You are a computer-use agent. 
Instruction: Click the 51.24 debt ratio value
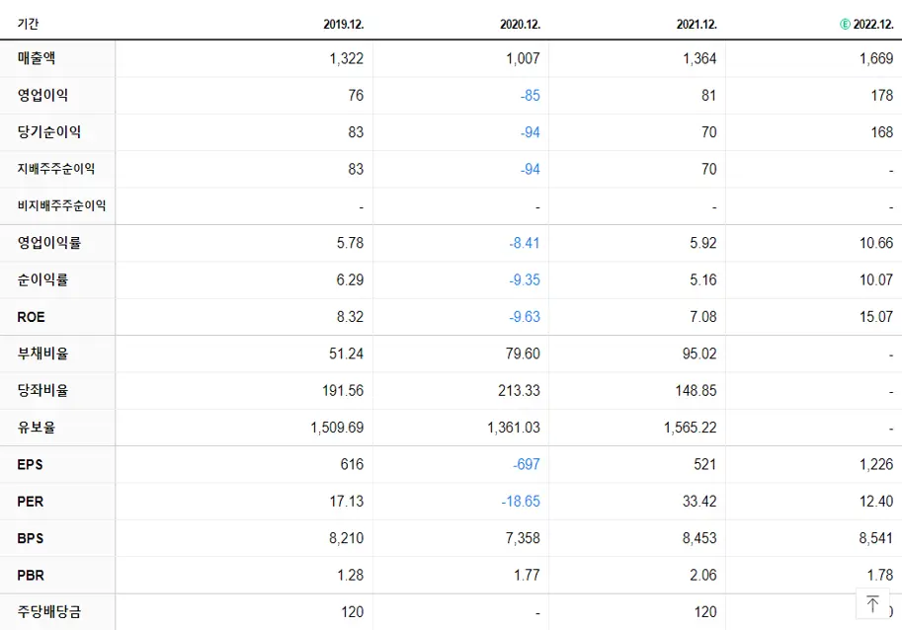[x=347, y=354]
